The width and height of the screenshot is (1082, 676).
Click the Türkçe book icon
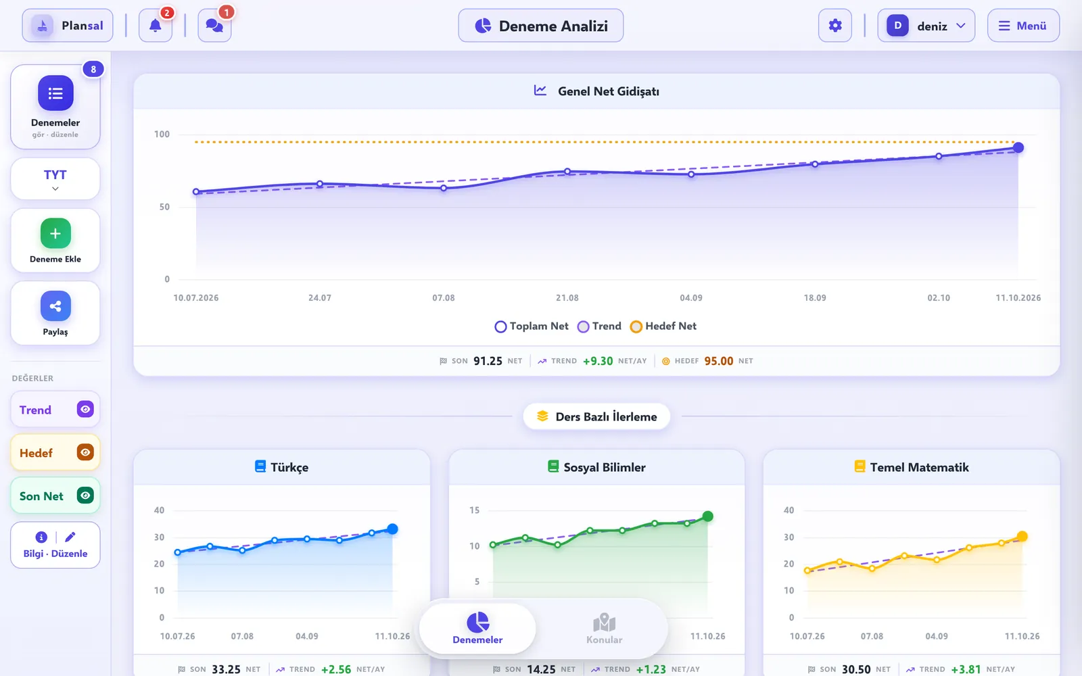pos(260,466)
